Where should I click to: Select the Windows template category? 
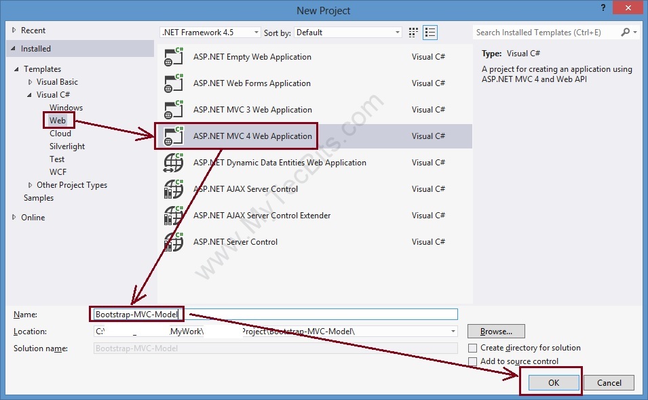tap(66, 107)
